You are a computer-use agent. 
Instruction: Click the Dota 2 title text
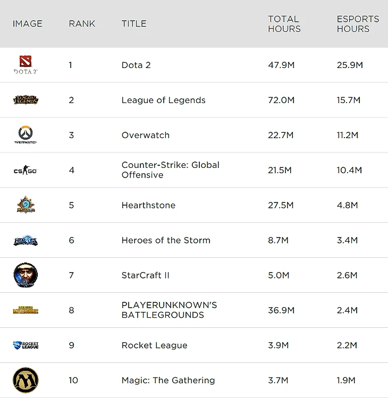point(136,65)
